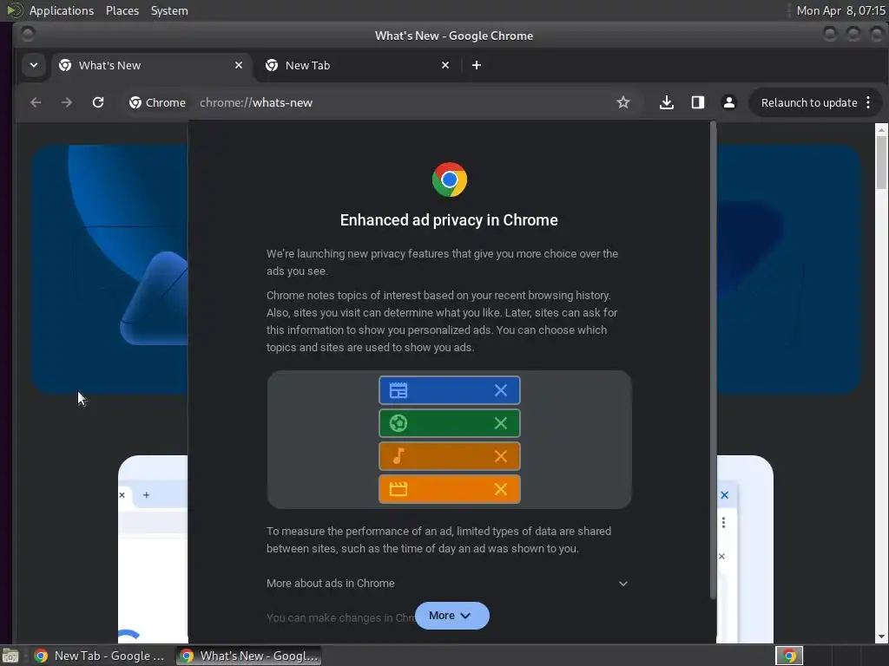Open the tab search dropdown arrow

(x=34, y=65)
